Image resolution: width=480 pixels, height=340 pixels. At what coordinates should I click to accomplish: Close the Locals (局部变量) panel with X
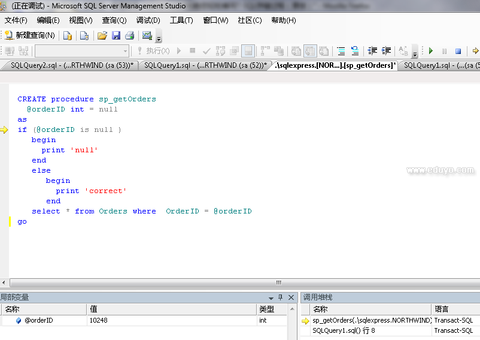pyautogui.click(x=291, y=297)
